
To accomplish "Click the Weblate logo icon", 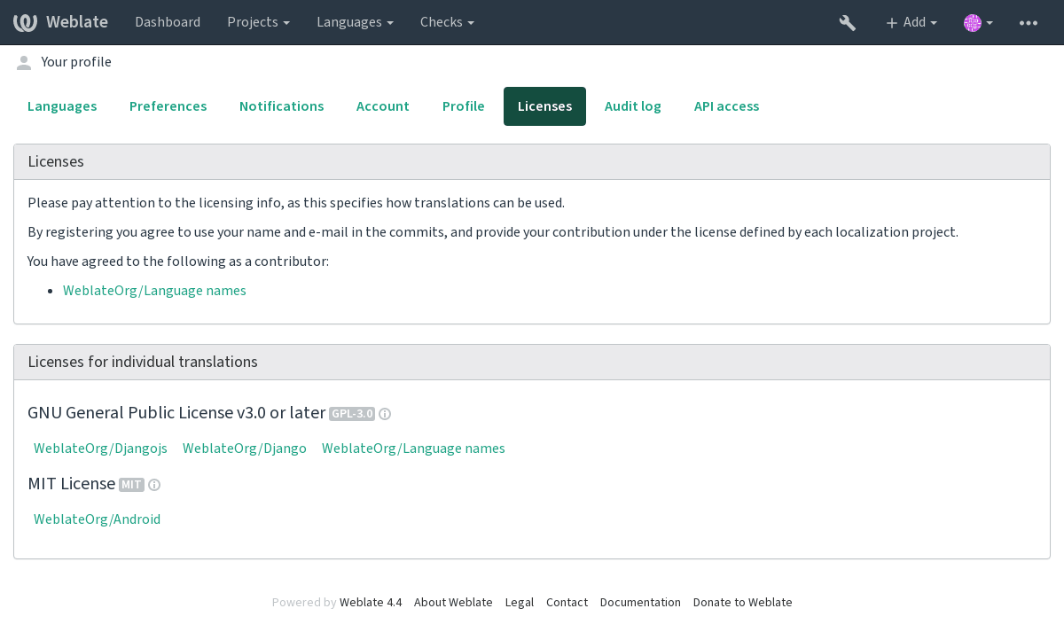I will 25,22.
